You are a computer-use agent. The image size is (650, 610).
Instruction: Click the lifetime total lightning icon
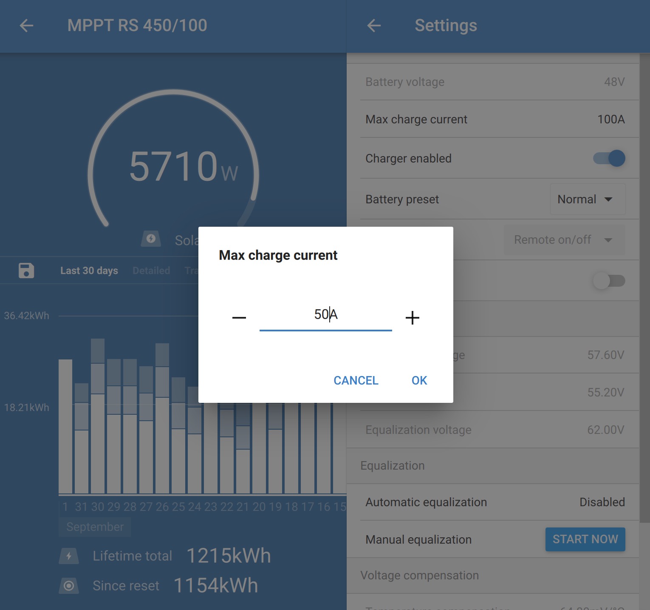point(69,556)
